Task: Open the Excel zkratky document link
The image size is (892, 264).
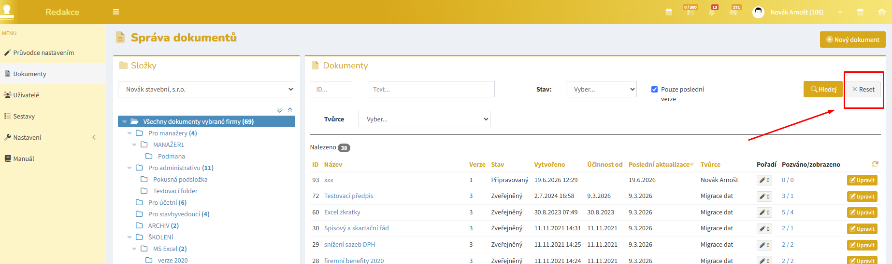Action: click(x=342, y=212)
